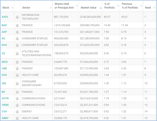Select shares held 22,868,178
157x121 pixels.
[x=60, y=118]
